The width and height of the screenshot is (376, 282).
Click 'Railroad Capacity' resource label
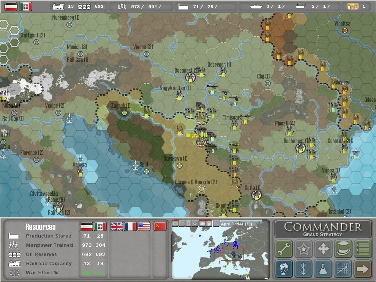point(49,263)
